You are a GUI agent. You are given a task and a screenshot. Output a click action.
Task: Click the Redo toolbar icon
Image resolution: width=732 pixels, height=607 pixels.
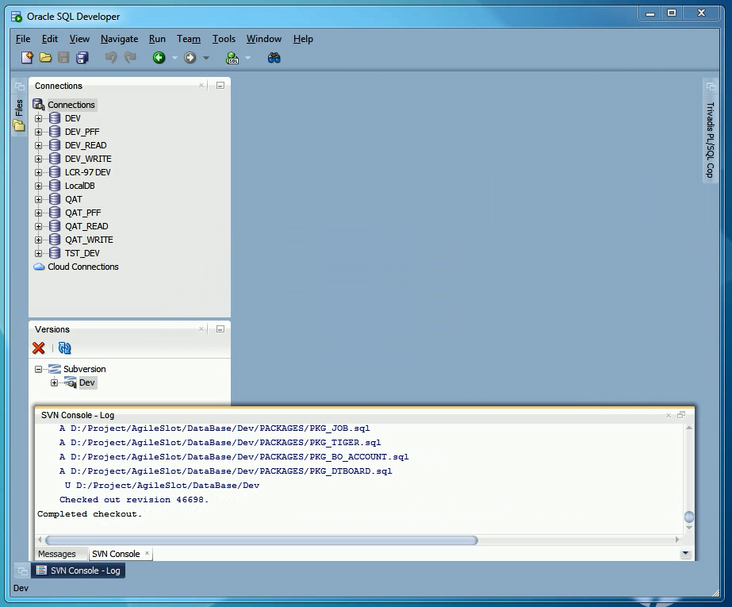(130, 57)
